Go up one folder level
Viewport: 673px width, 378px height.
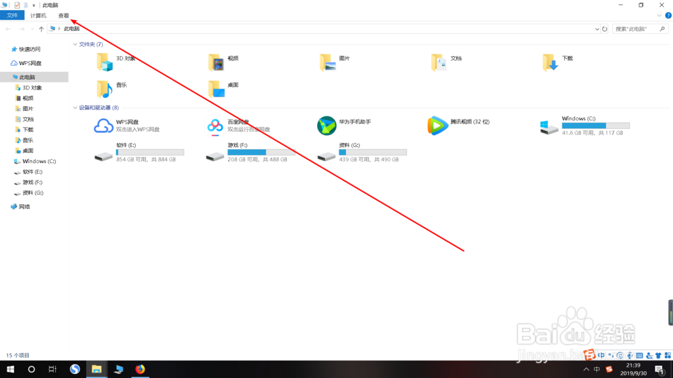tap(41, 29)
